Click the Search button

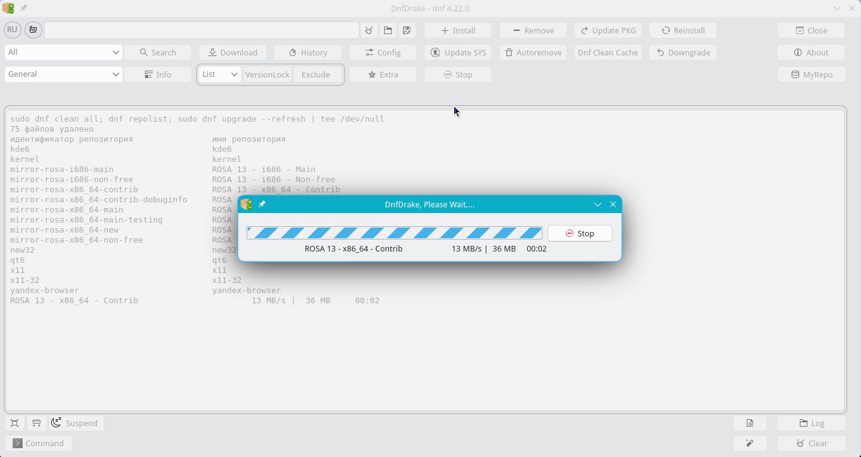(158, 52)
